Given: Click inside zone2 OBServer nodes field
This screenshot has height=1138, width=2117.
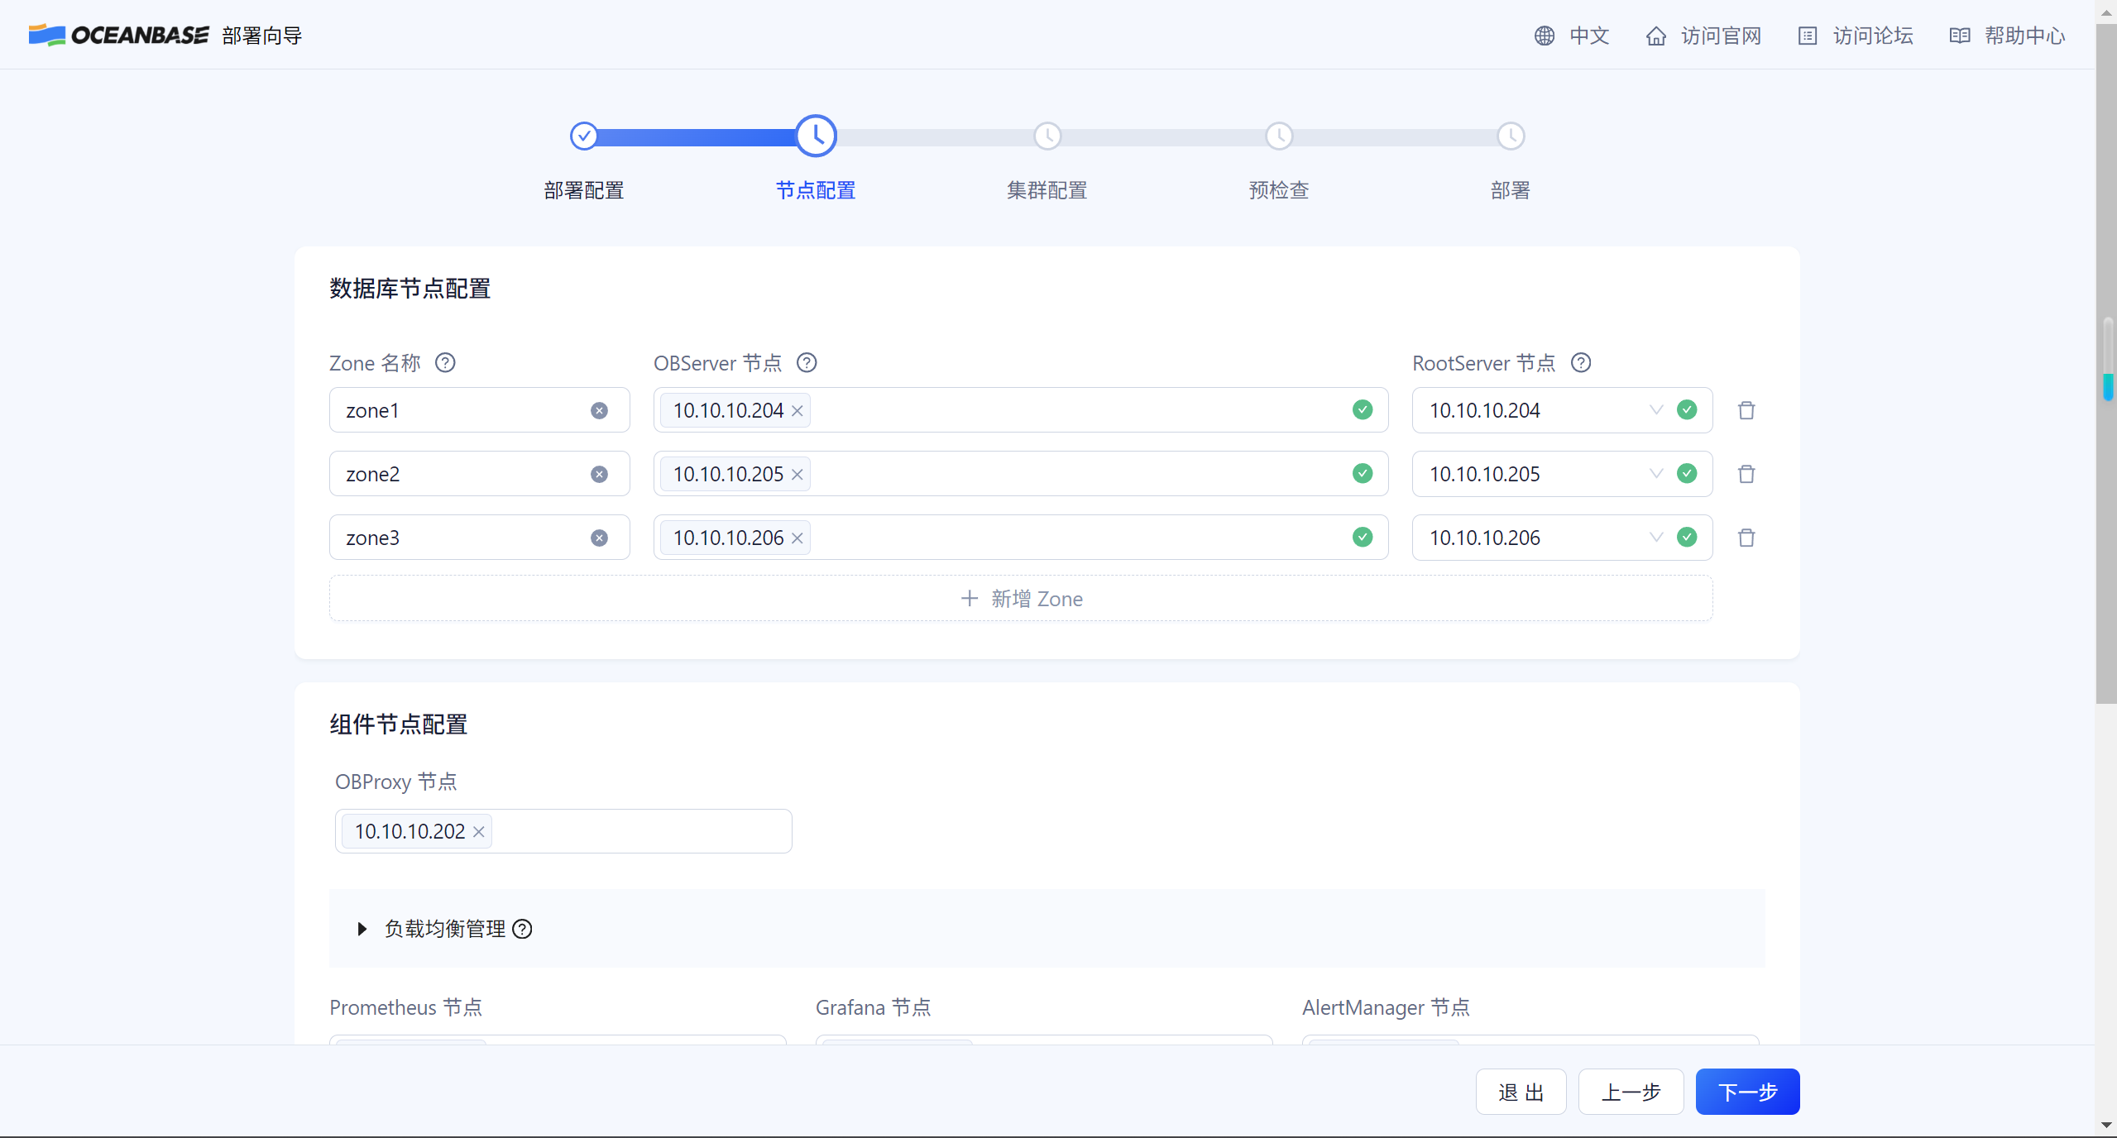Looking at the screenshot, I should click(x=1075, y=474).
